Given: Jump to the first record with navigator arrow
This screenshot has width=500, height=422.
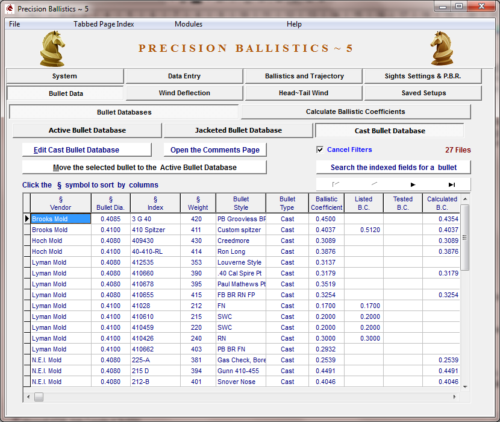Looking at the screenshot, I should point(336,184).
